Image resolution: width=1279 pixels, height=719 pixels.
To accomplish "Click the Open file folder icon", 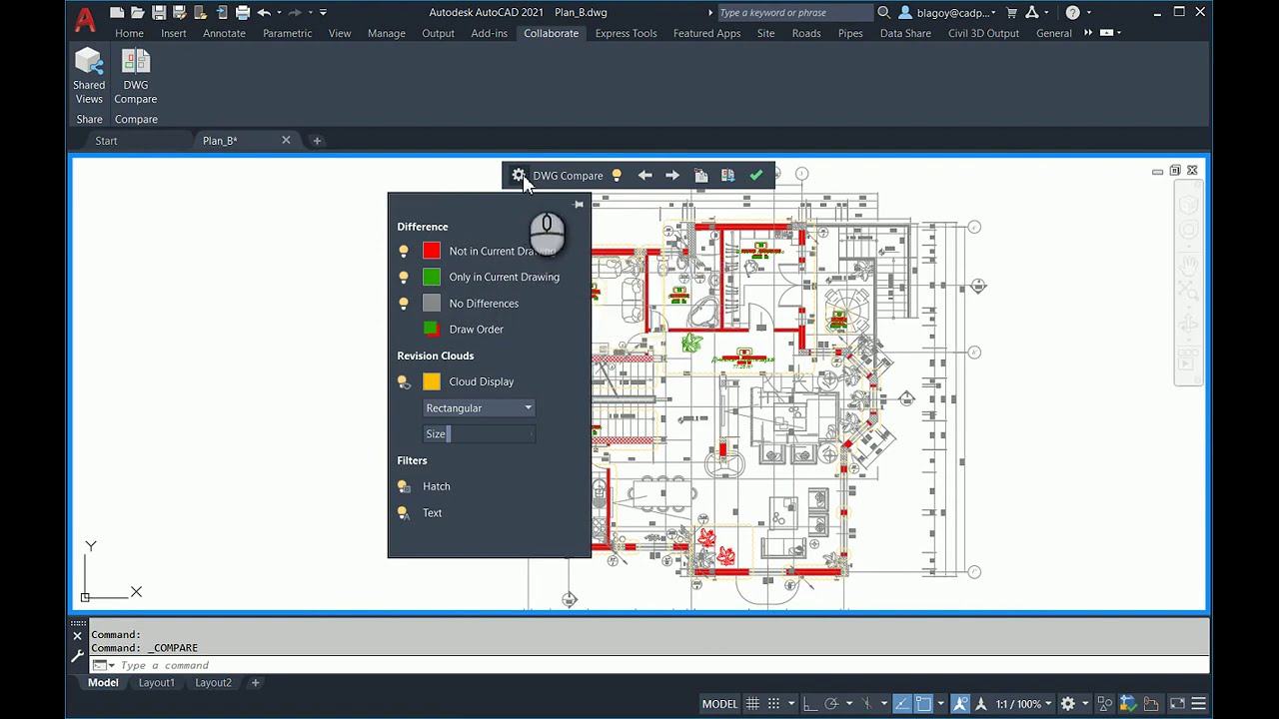I will pos(138,13).
